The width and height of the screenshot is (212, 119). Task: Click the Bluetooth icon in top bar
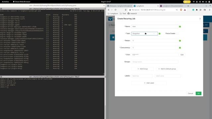click(200, 2)
